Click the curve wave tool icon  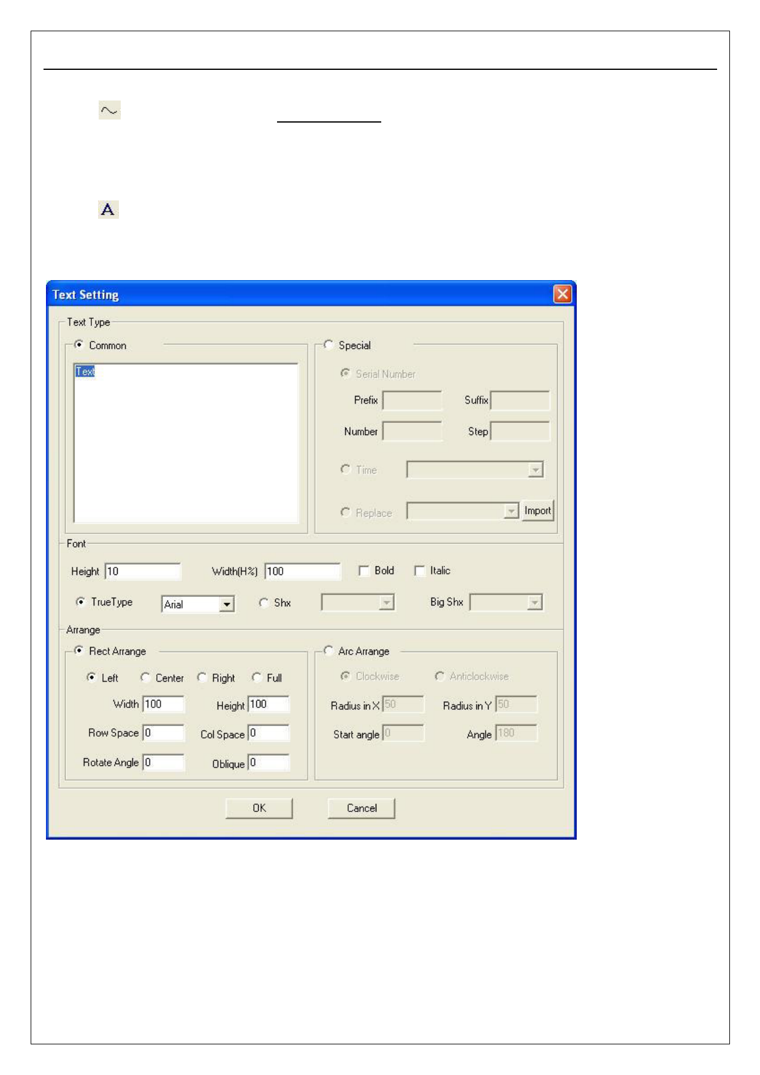click(x=109, y=110)
